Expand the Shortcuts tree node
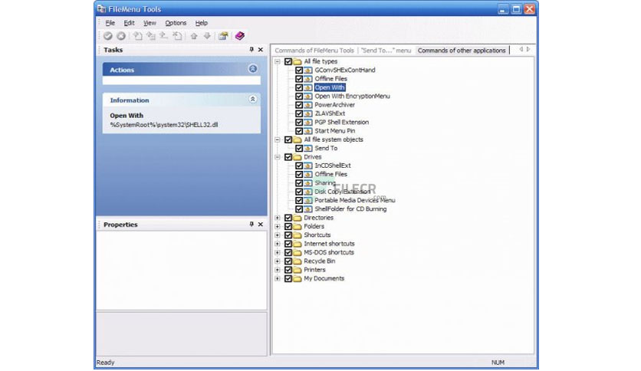The image size is (641, 371). pyautogui.click(x=278, y=235)
